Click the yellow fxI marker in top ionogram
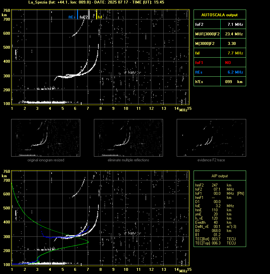 96,15
